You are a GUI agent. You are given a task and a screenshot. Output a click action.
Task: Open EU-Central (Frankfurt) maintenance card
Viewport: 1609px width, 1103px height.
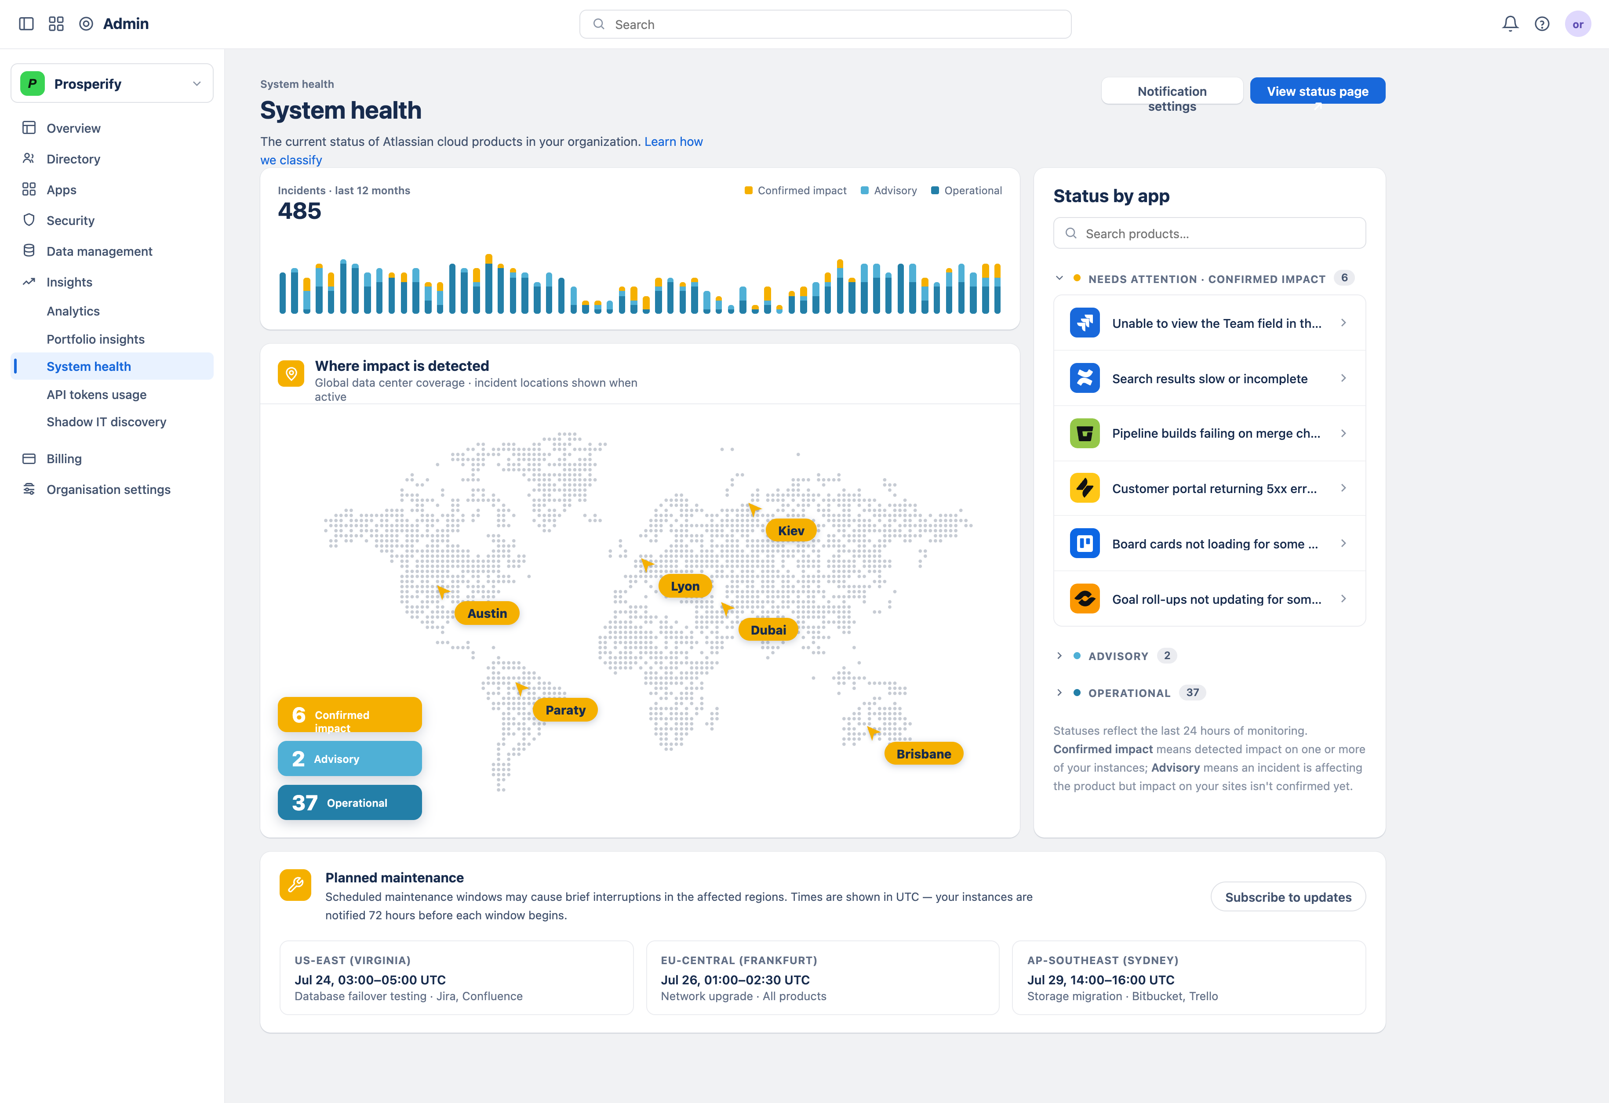coord(823,977)
